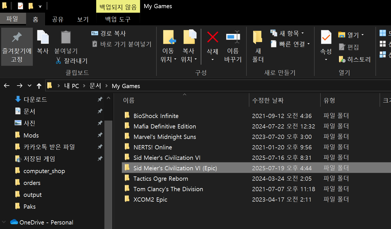Screen dimensions: 391x229
Task: Expand the 내 PC breadcrumb chevron
Action: click(x=84, y=86)
